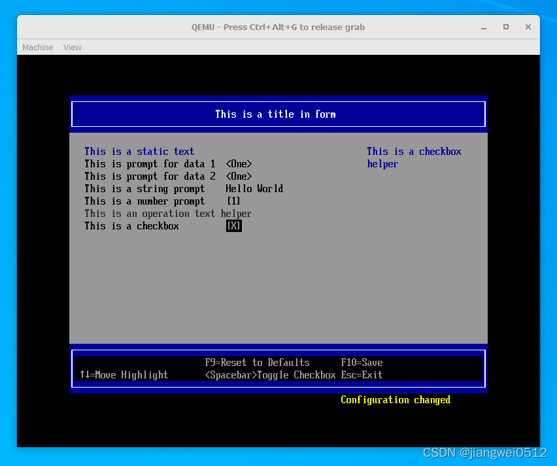The width and height of the screenshot is (557, 466).
Task: Click the <Spacebar>Toggle Checkbox hint
Action: coord(270,375)
